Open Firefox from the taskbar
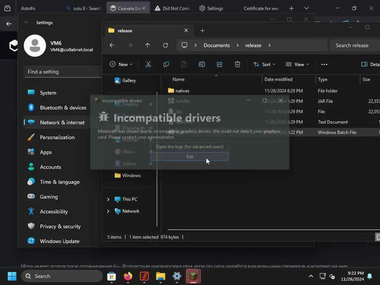The height and width of the screenshot is (285, 380). (x=128, y=276)
